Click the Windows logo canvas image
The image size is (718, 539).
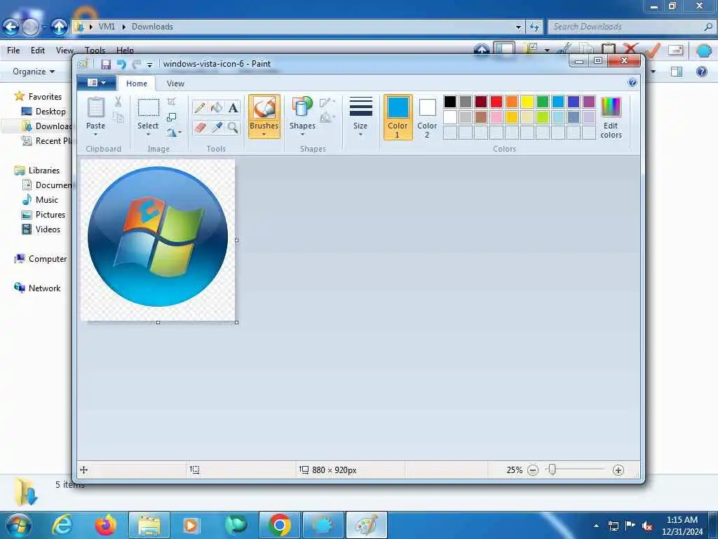click(x=158, y=240)
